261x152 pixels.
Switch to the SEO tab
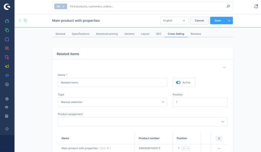pyautogui.click(x=158, y=34)
